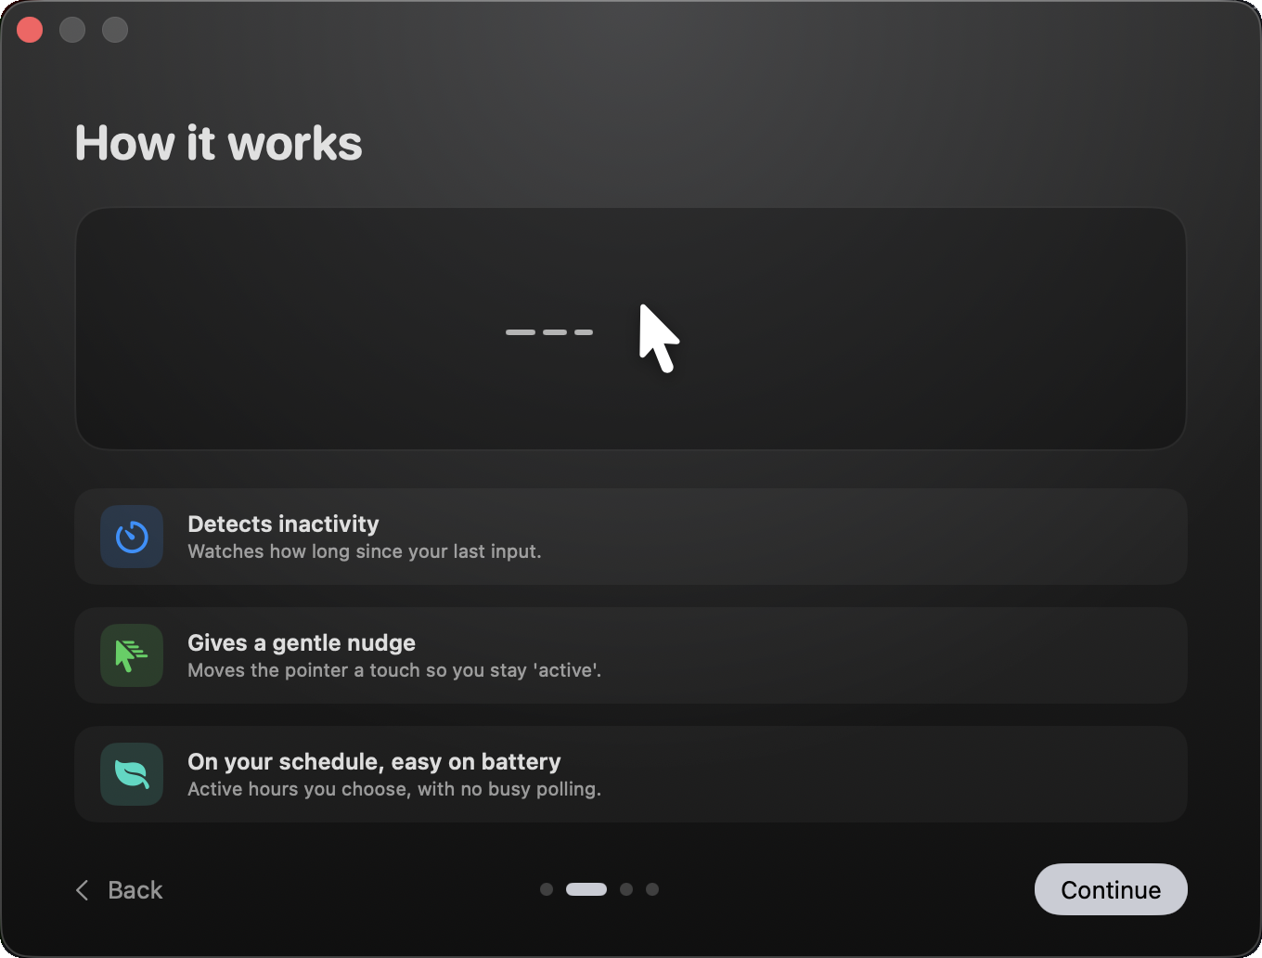Go to the first onboarding page dot
This screenshot has height=958, width=1262.
point(547,889)
